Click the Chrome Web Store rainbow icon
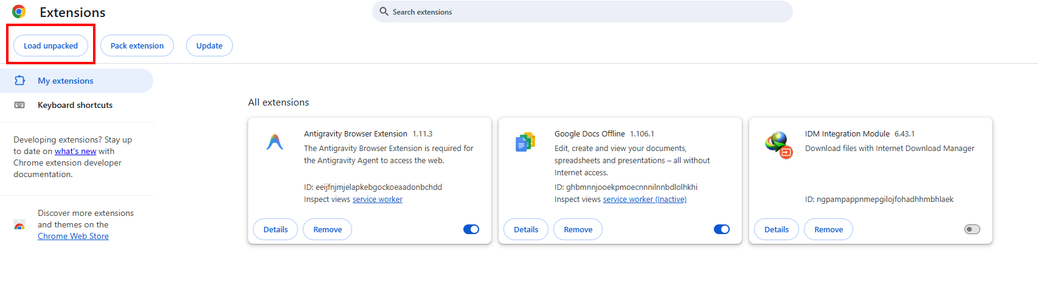 click(x=19, y=225)
